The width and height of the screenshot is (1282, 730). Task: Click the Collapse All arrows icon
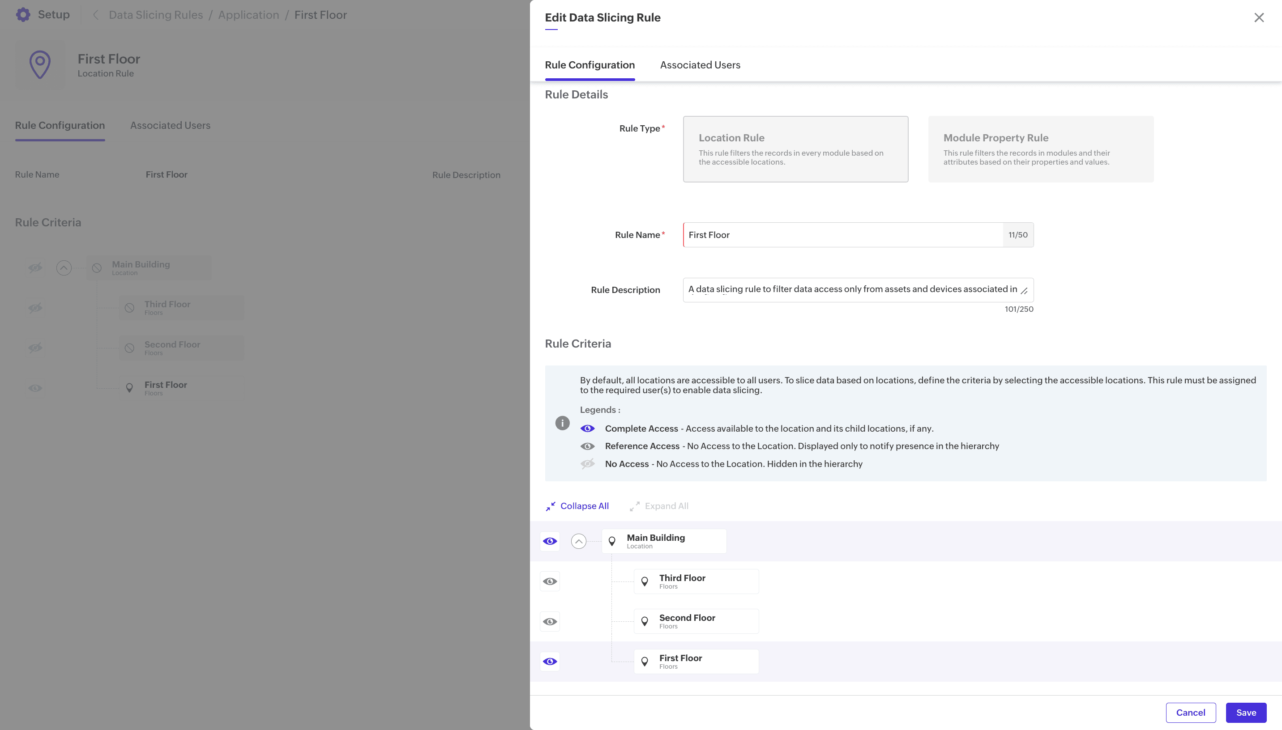point(551,506)
